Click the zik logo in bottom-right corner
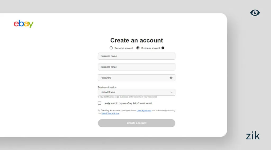 (x=253, y=136)
